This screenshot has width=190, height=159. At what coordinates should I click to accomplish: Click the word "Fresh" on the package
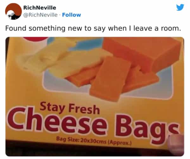(84, 109)
